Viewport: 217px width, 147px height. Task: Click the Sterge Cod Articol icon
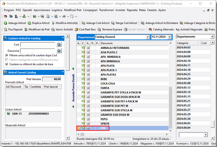[113, 23]
